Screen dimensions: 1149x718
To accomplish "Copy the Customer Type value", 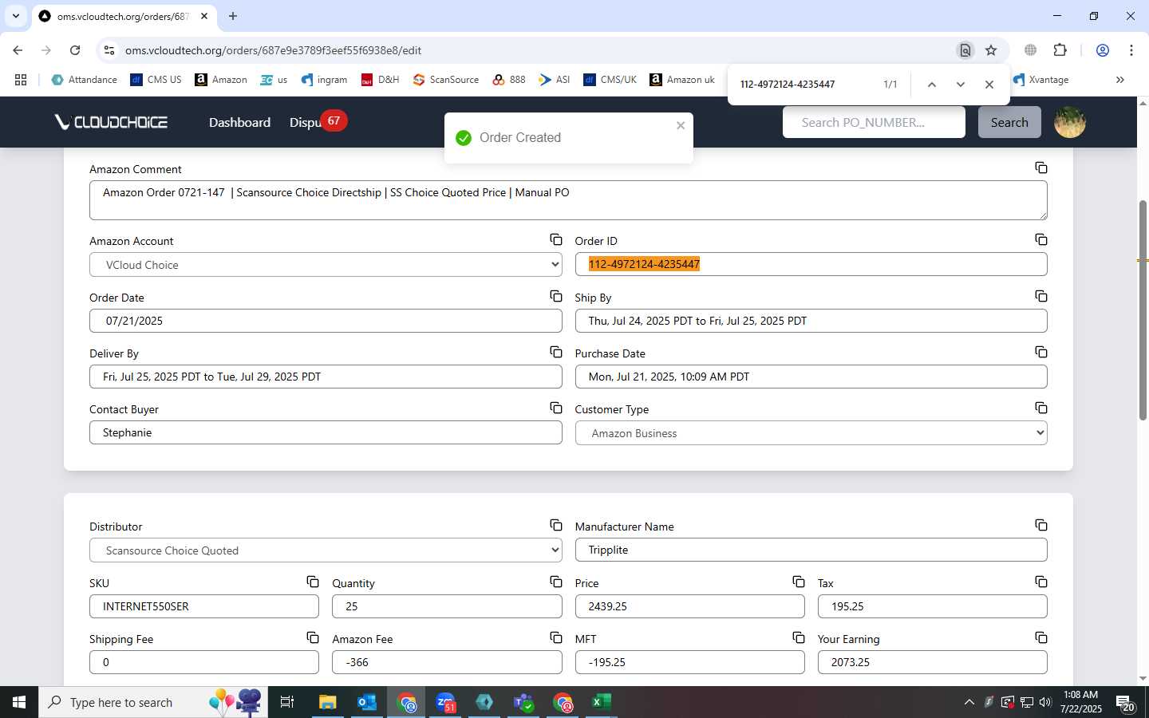I will pyautogui.click(x=1041, y=408).
